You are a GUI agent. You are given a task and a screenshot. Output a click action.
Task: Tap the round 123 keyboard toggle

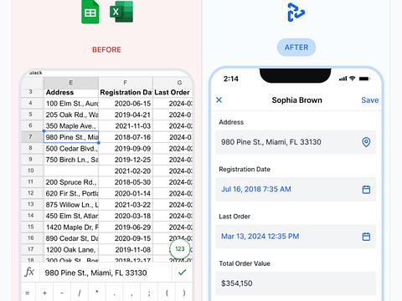180,248
